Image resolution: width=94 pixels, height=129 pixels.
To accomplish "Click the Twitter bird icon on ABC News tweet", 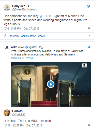I will point(89,47).
